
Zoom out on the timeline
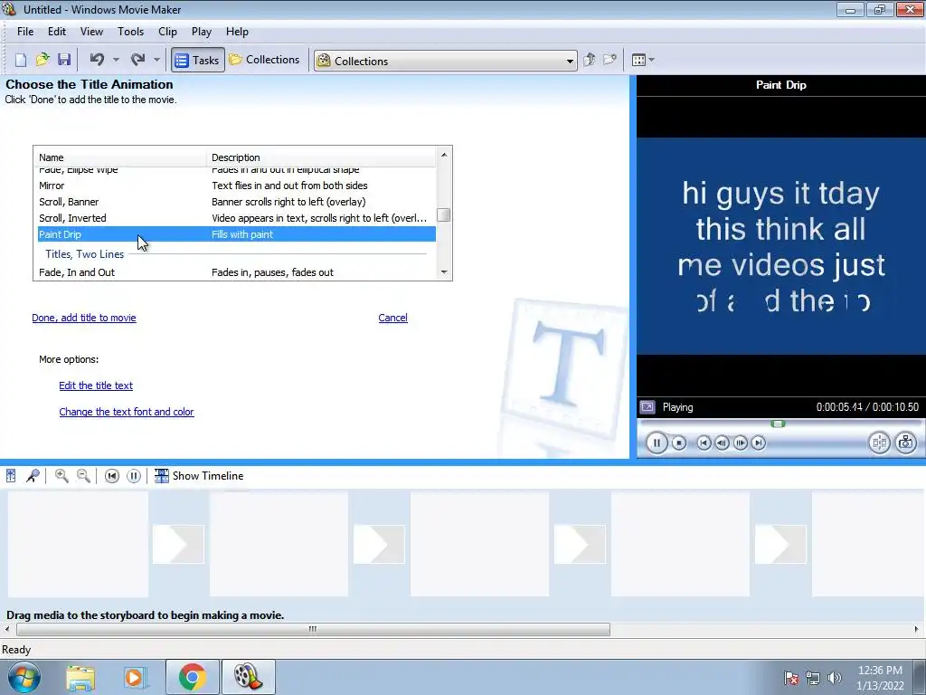pyautogui.click(x=84, y=476)
